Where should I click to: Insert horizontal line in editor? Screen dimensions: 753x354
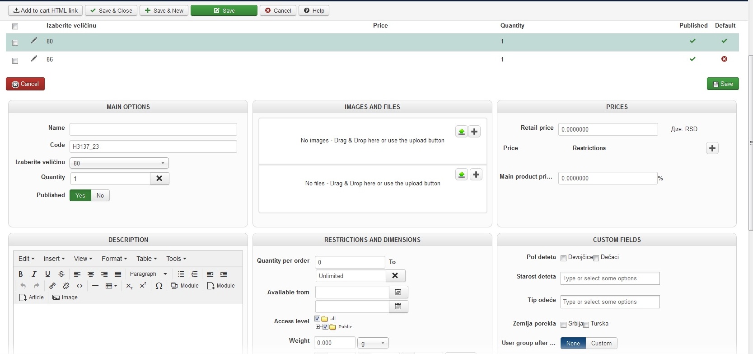(x=95, y=286)
